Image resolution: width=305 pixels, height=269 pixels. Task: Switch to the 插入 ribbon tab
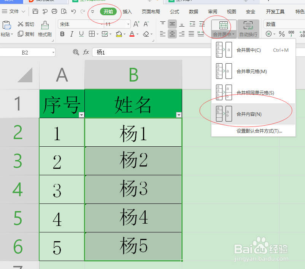pos(127,11)
